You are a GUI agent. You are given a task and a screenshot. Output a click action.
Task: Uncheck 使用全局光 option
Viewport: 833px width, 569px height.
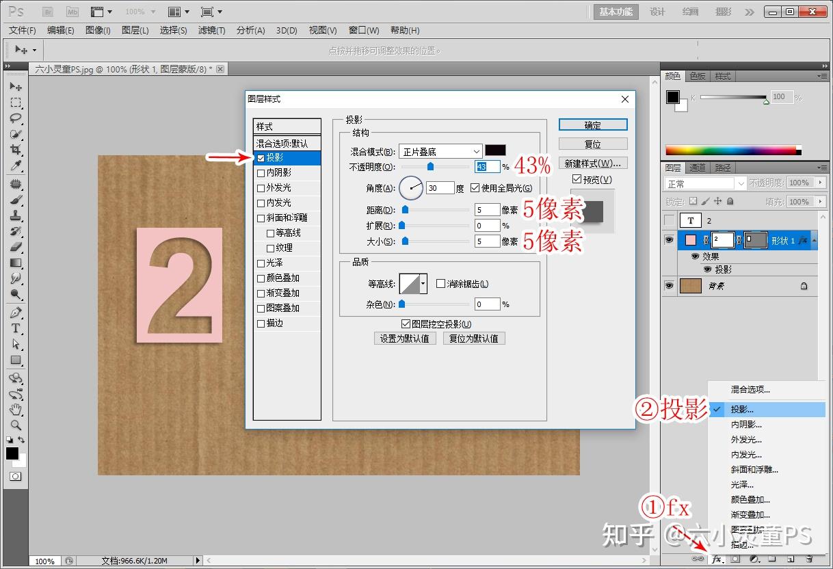coord(475,187)
